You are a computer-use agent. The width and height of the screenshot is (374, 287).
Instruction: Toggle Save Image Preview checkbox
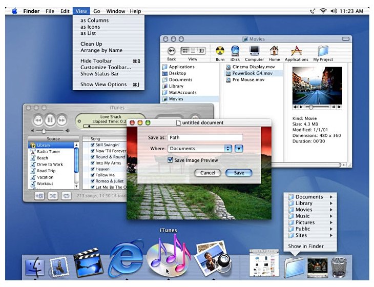[x=170, y=160]
